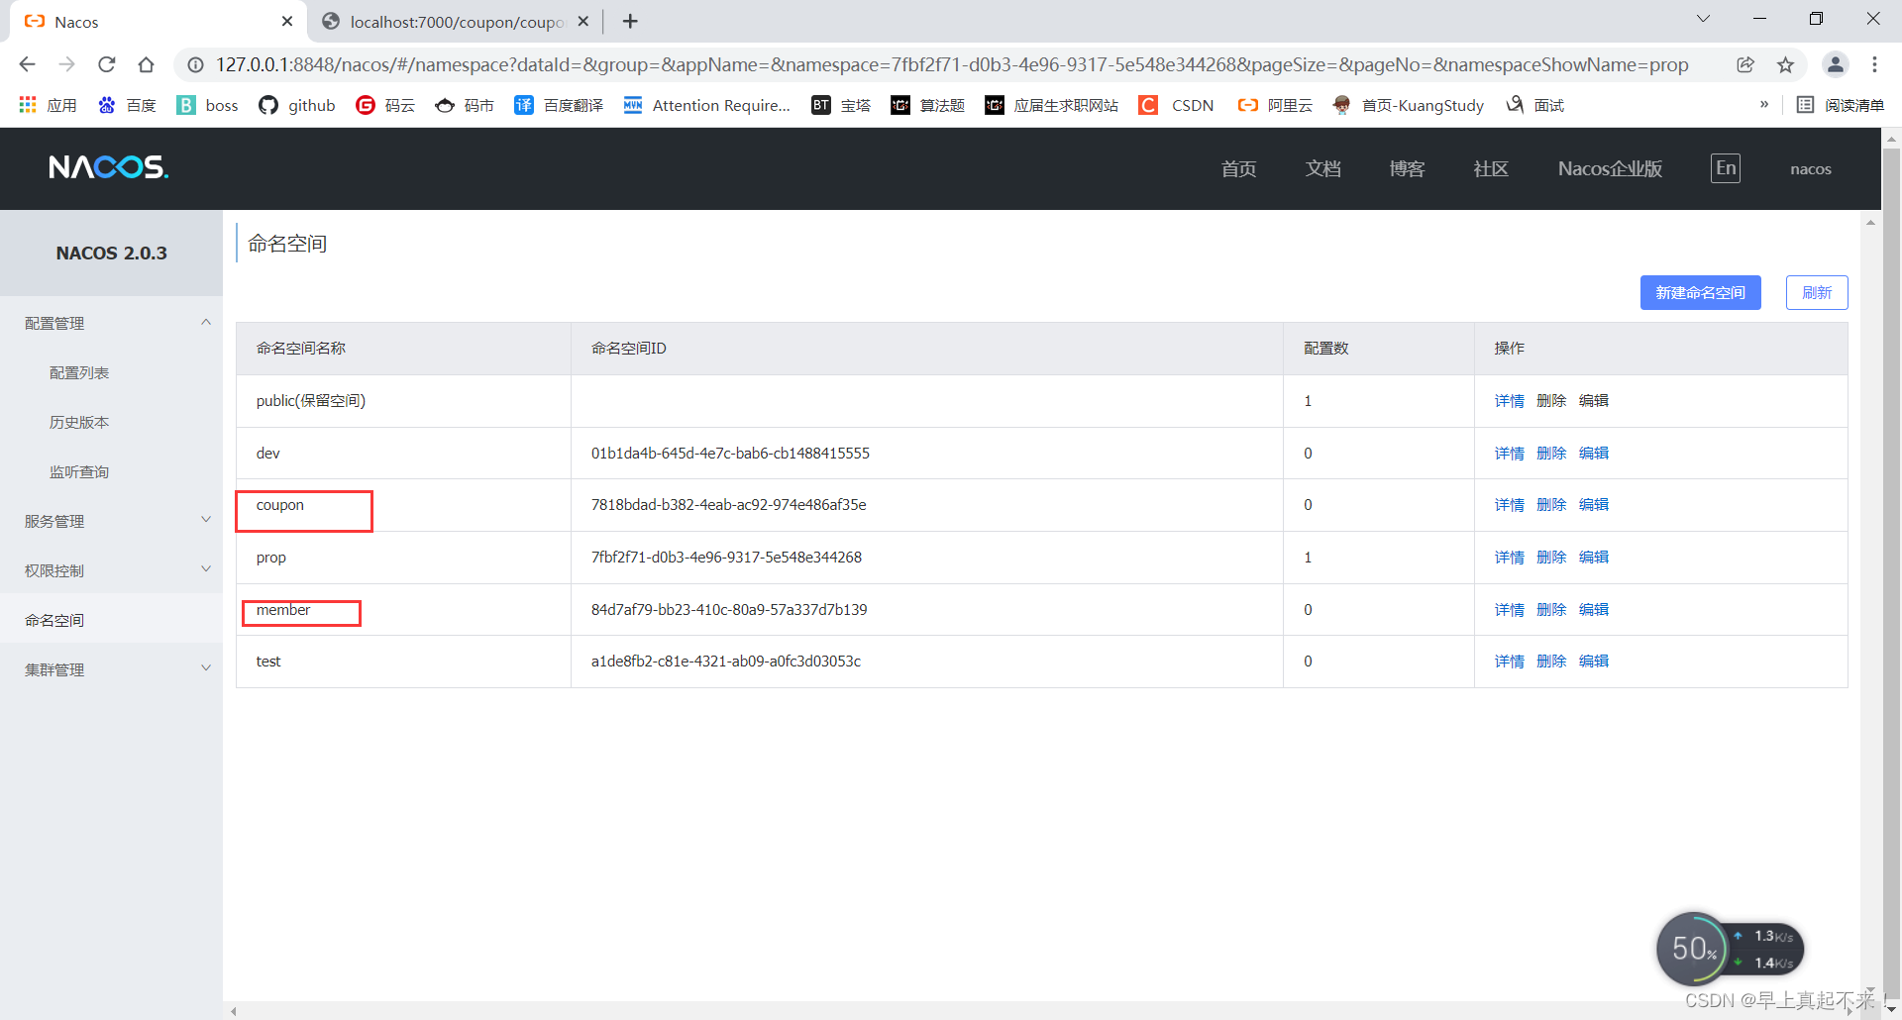Open 博客 in the Nacos header
The image size is (1902, 1020).
coord(1407,168)
